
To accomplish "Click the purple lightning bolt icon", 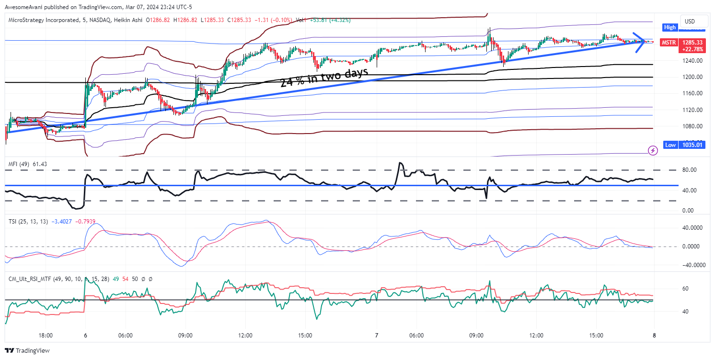I will click(x=653, y=150).
